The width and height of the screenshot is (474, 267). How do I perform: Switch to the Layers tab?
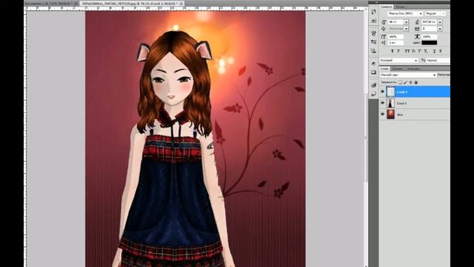click(x=385, y=68)
